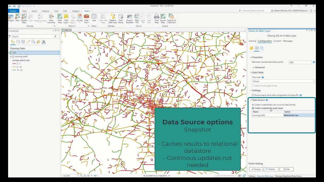Select List By Editing pencil icon
This screenshot has width=324, height=182.
(x=28, y=42)
